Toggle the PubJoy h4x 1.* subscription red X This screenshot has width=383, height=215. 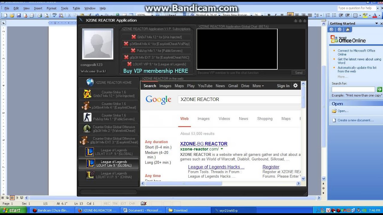tap(133, 50)
